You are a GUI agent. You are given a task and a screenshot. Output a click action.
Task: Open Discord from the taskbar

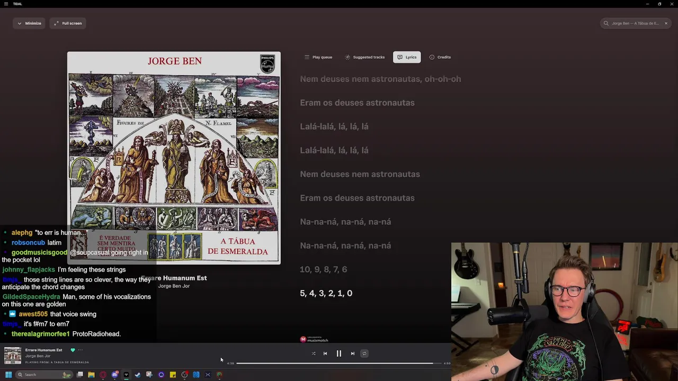115,375
